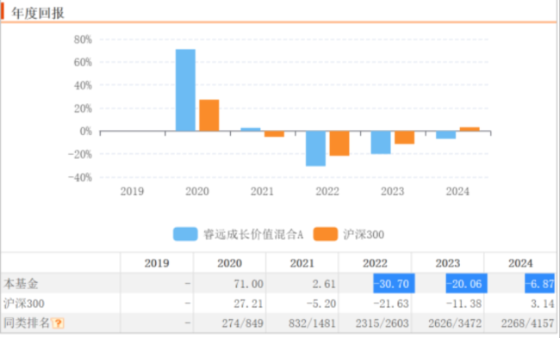Click the 71.00 value for 2020
The image size is (560, 338).
tap(249, 284)
